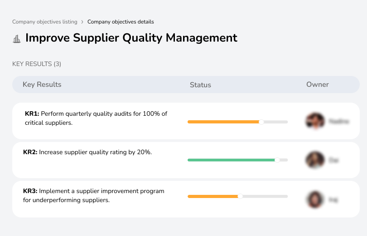Click the Status column header

point(200,85)
